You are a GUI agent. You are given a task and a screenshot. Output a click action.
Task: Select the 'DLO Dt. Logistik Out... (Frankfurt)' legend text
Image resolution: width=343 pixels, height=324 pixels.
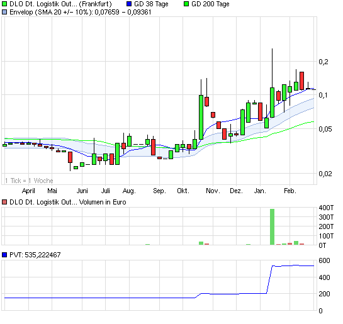(x=60, y=4)
